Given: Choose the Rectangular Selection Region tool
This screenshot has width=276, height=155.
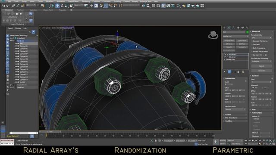Looking at the screenshot, I should tap(47, 6).
